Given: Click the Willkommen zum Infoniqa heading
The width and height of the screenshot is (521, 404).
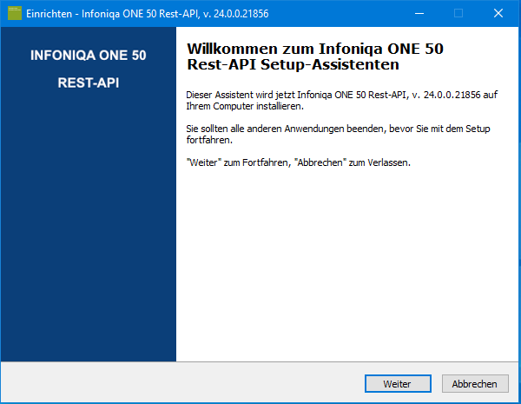Looking at the screenshot, I should [x=315, y=56].
